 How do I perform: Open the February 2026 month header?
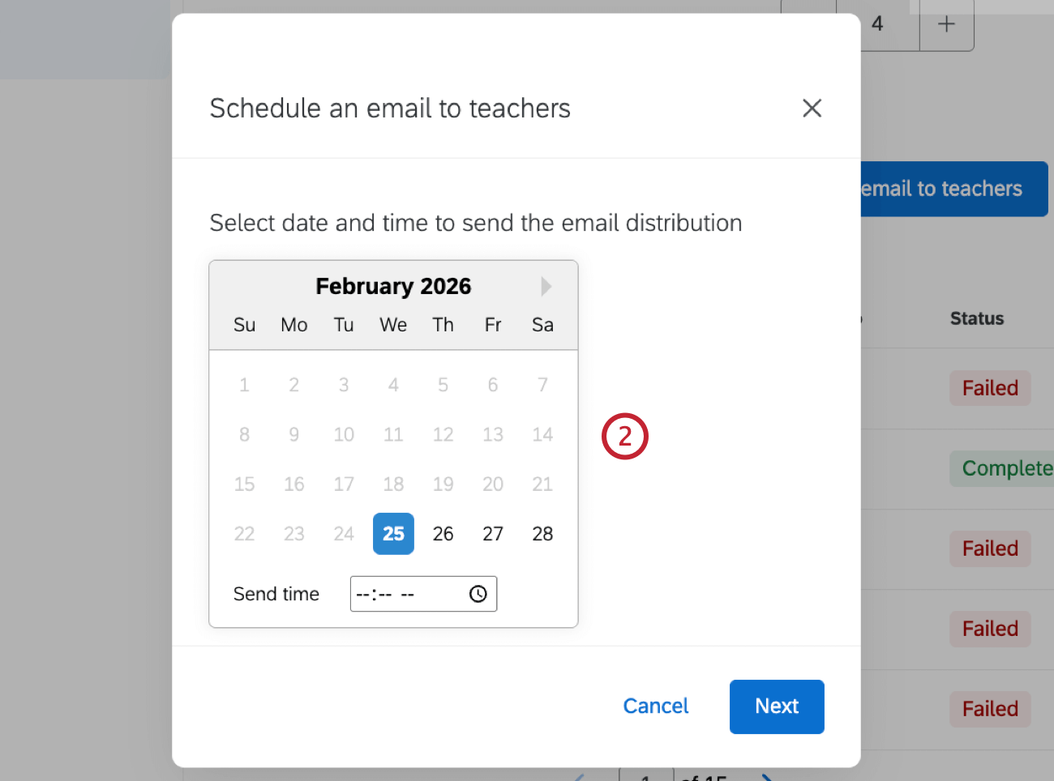(393, 286)
